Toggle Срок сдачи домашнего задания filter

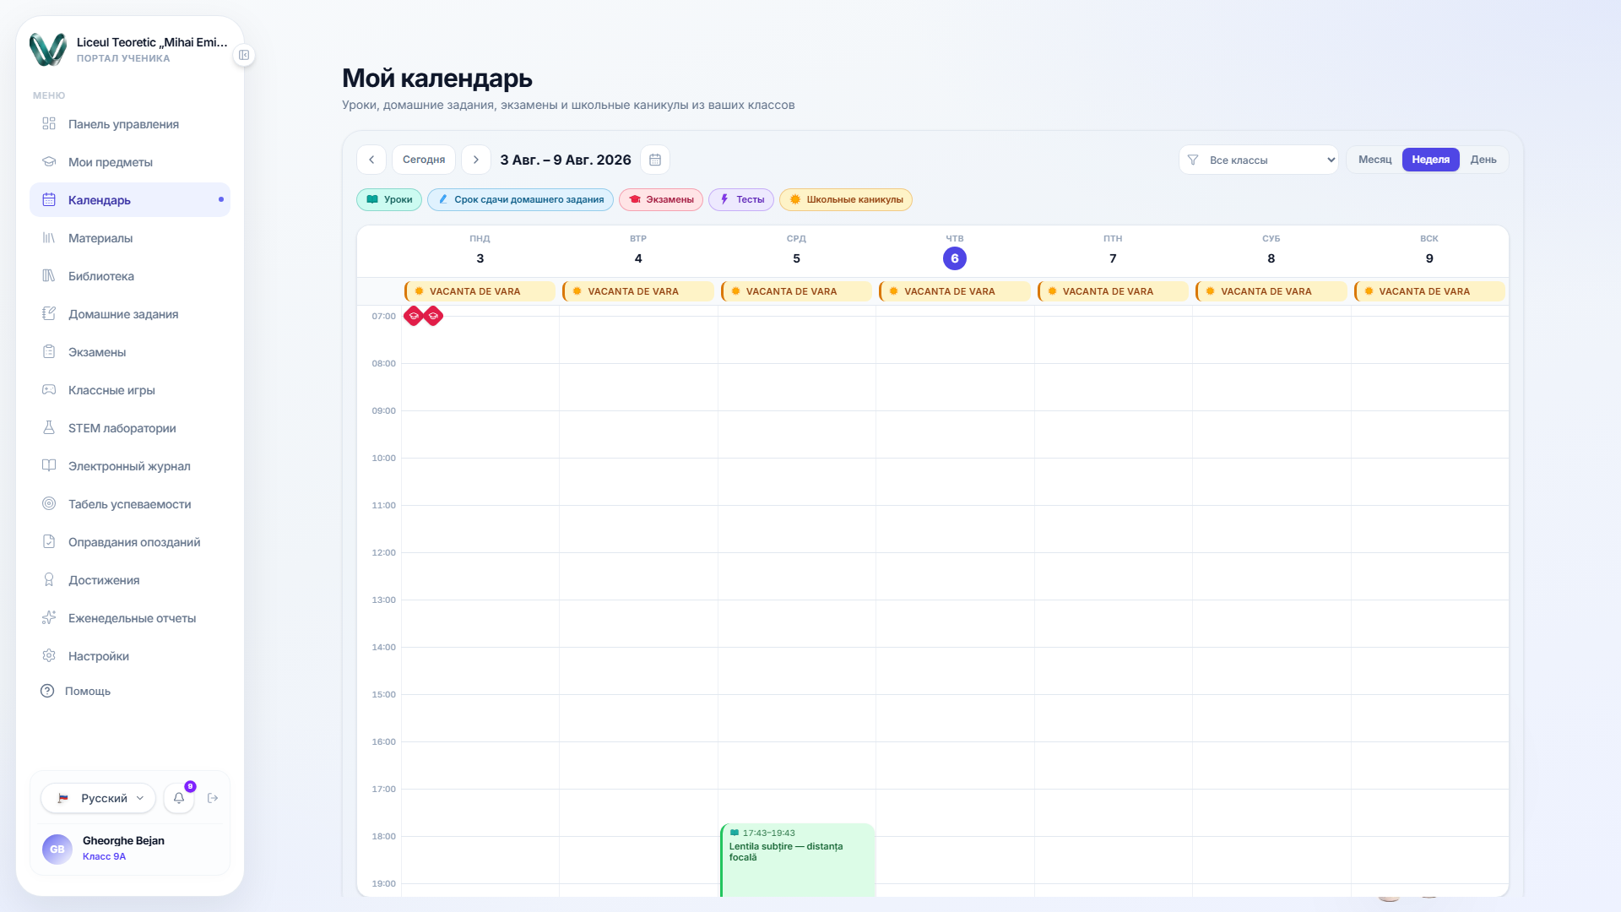[x=520, y=200]
